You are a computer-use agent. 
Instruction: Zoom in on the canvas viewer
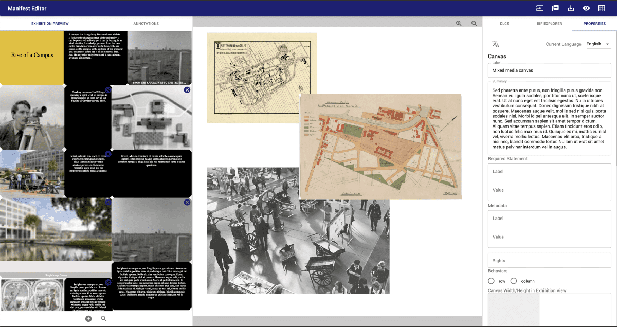pos(459,23)
